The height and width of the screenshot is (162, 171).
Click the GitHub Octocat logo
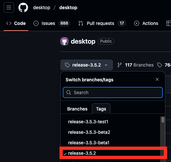(23, 8)
